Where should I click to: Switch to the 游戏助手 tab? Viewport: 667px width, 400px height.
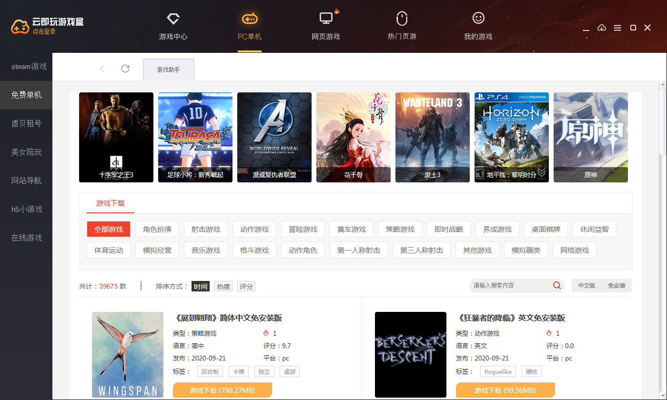(169, 70)
